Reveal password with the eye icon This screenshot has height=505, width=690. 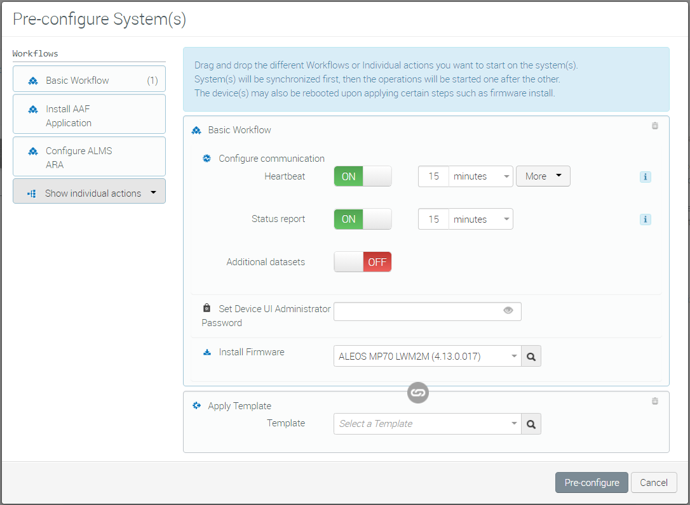pos(508,311)
